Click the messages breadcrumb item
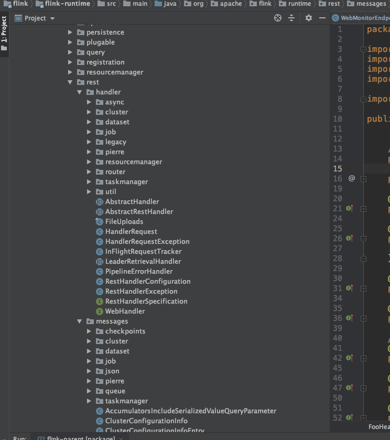 (366, 4)
